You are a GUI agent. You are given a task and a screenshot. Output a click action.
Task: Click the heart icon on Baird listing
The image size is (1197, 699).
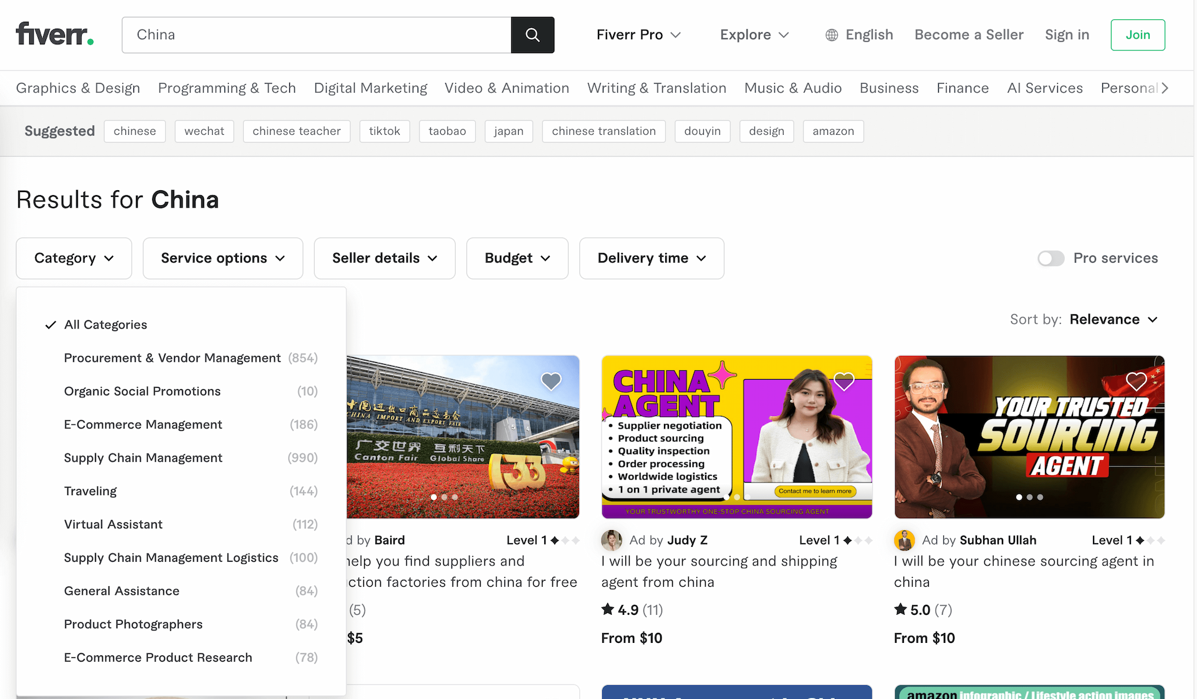point(550,380)
